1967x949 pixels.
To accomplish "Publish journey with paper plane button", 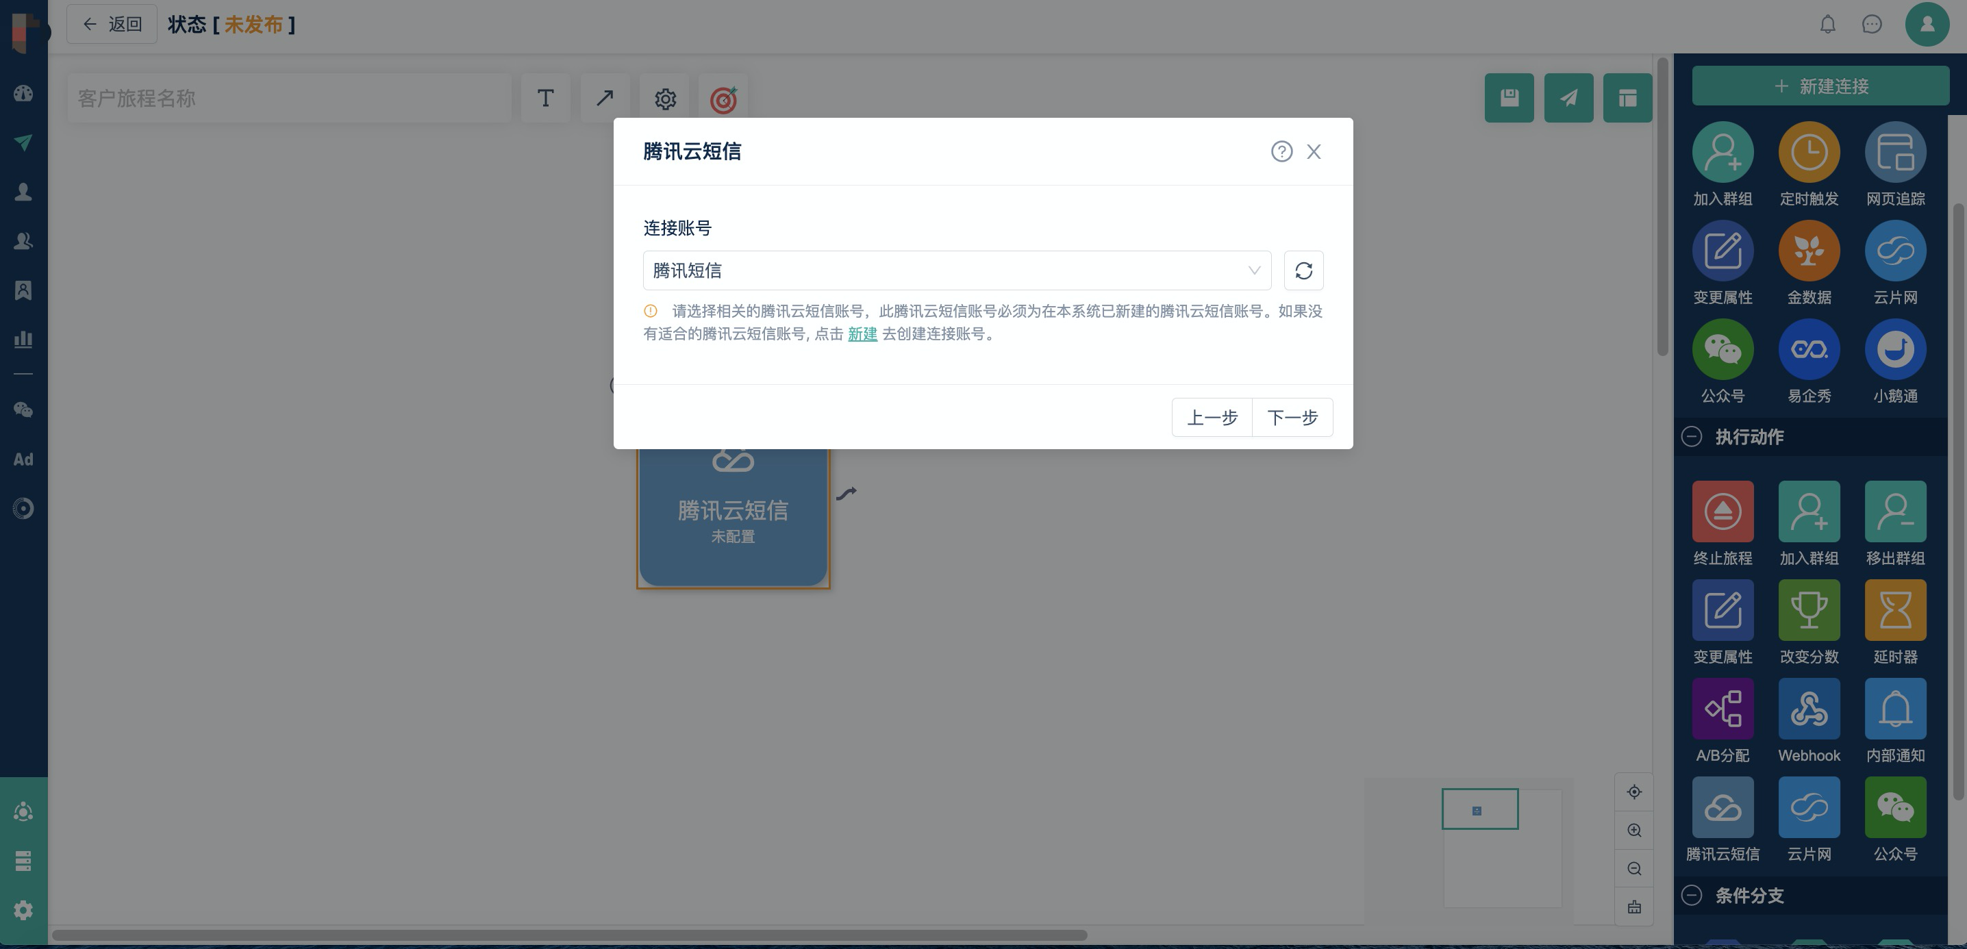I will (x=1568, y=98).
